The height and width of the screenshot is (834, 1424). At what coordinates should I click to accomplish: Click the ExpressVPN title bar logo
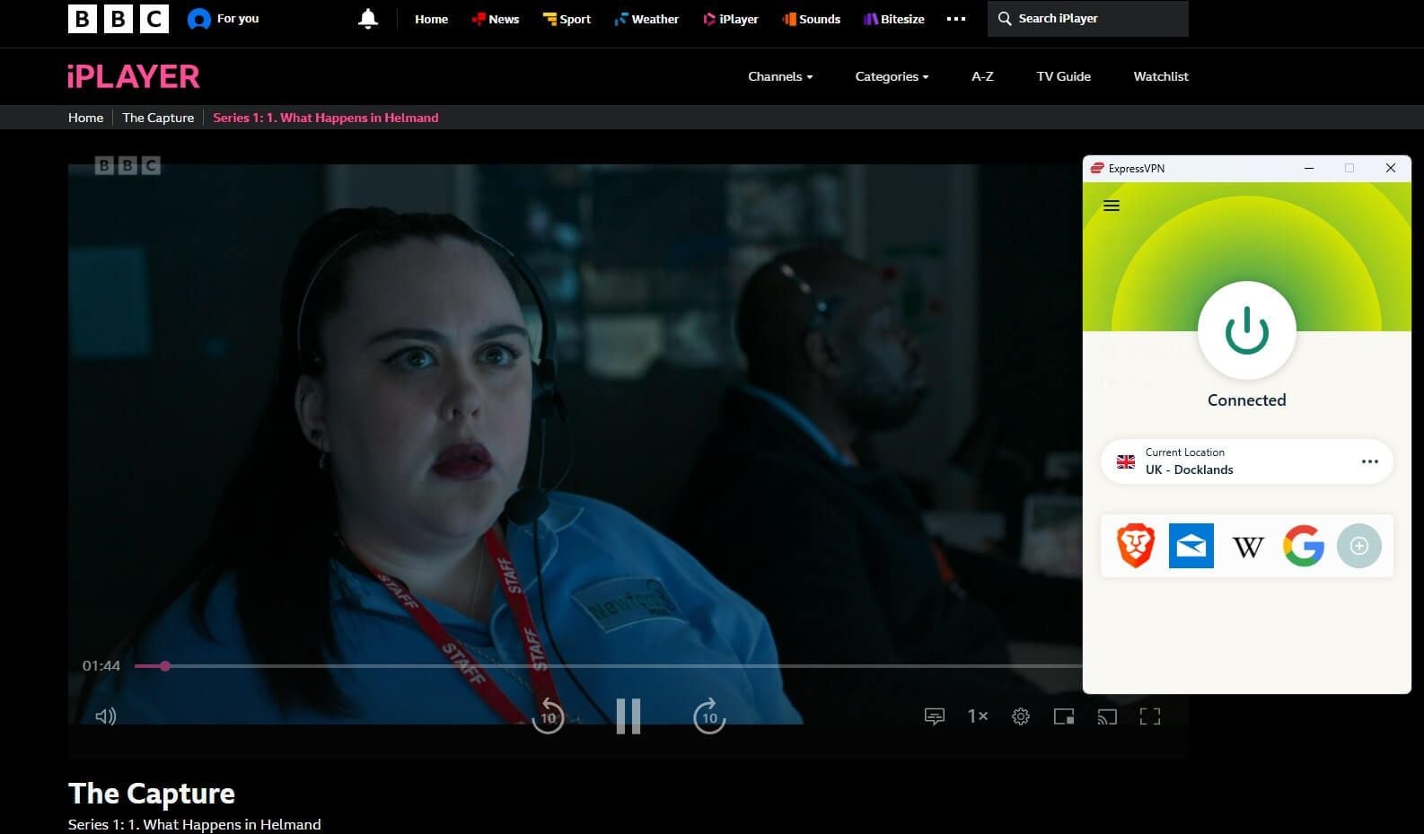[x=1097, y=168]
